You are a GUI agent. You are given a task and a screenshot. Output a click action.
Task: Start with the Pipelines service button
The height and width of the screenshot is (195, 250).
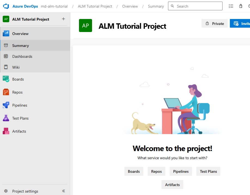[181, 171]
